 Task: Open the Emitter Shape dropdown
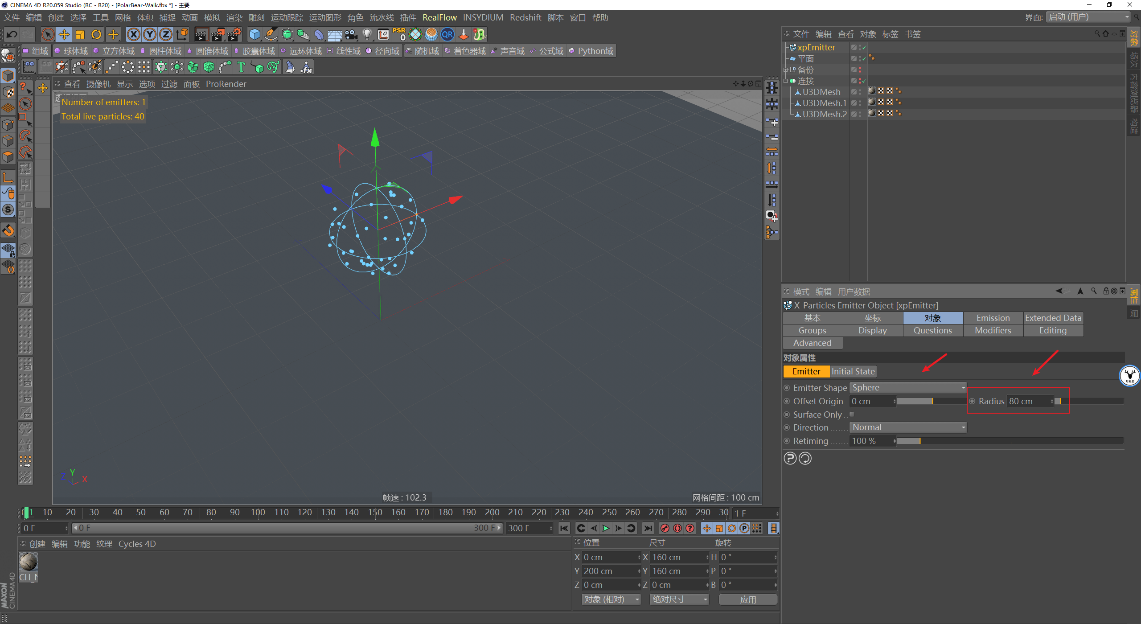908,388
